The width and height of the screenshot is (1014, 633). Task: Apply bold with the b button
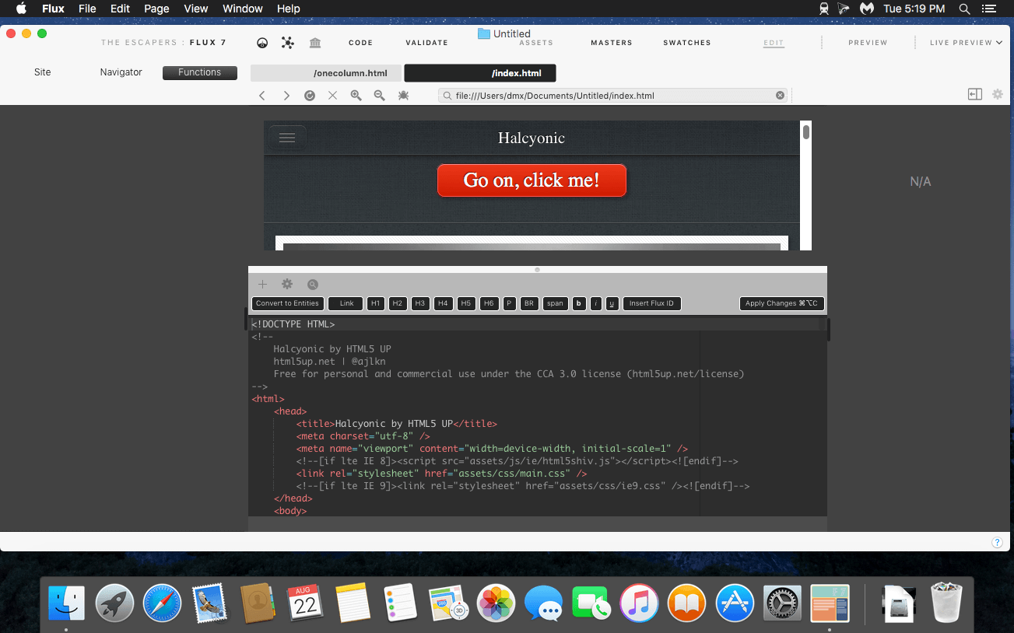(x=579, y=303)
